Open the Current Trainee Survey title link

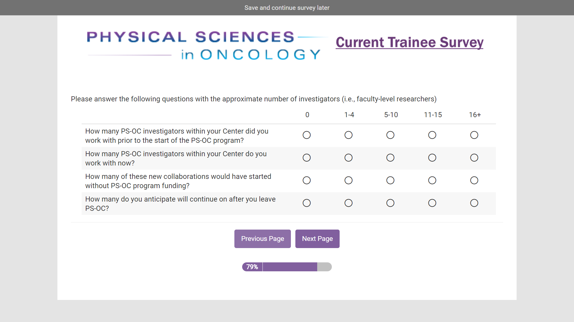(x=409, y=42)
